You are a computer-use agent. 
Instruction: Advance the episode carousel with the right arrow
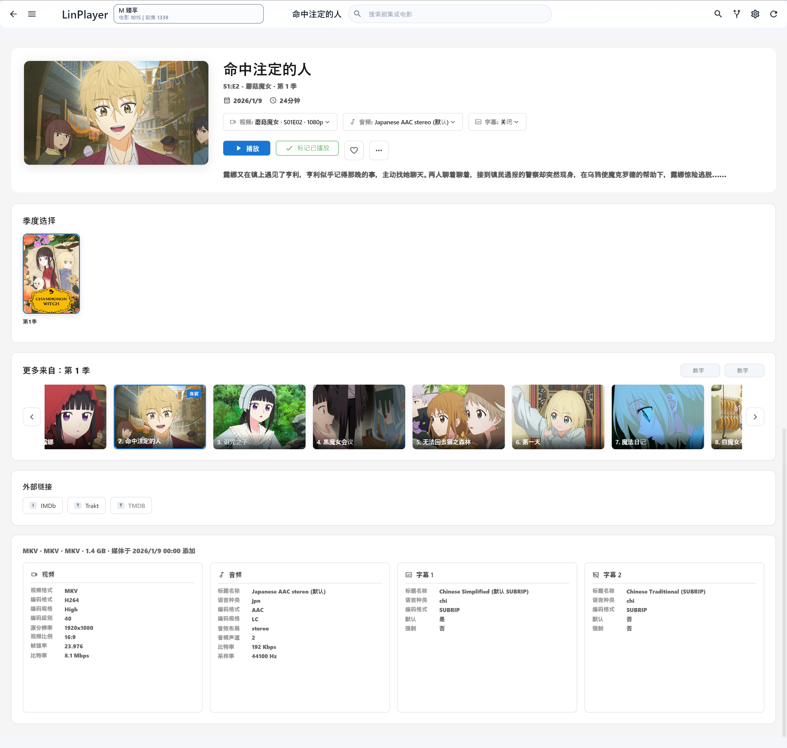click(756, 417)
